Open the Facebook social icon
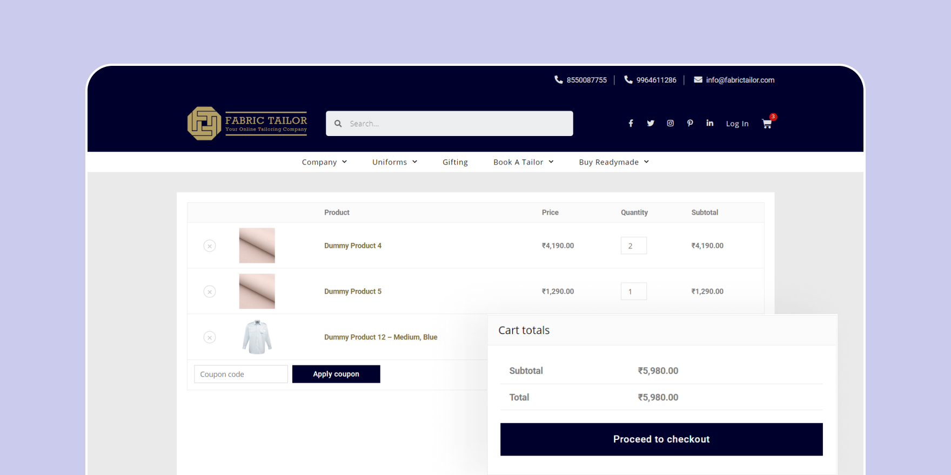Image resolution: width=951 pixels, height=475 pixels. pyautogui.click(x=631, y=124)
